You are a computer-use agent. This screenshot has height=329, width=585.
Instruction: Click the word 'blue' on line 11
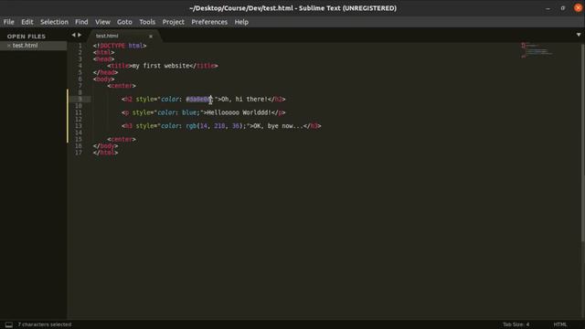(189, 112)
